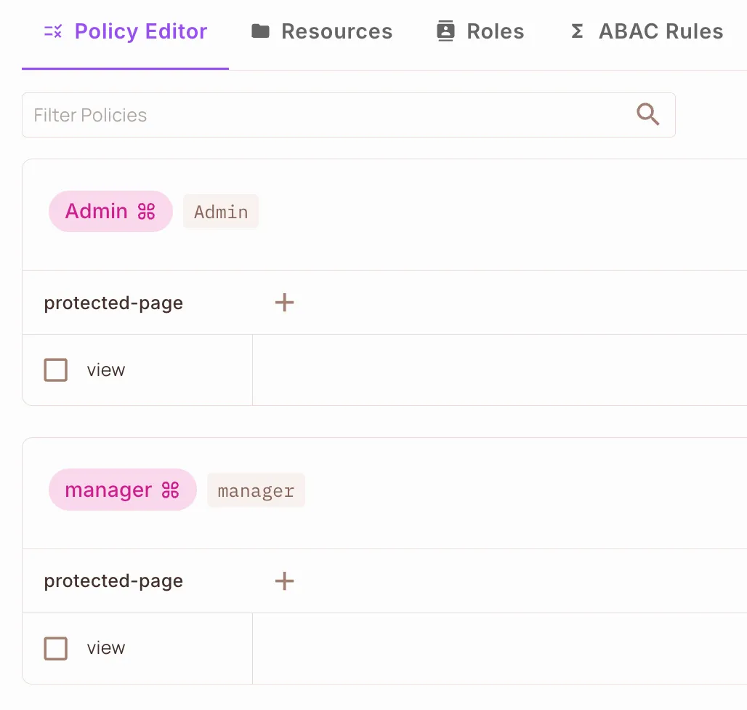The height and width of the screenshot is (710, 747).
Task: Click the command symbol in manager pill
Action: pos(170,490)
